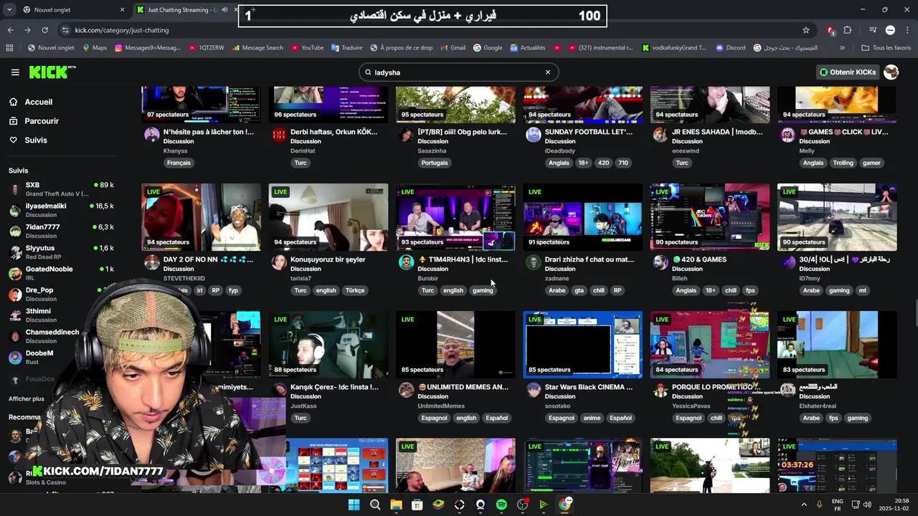Open the Google bookmark

488,48
